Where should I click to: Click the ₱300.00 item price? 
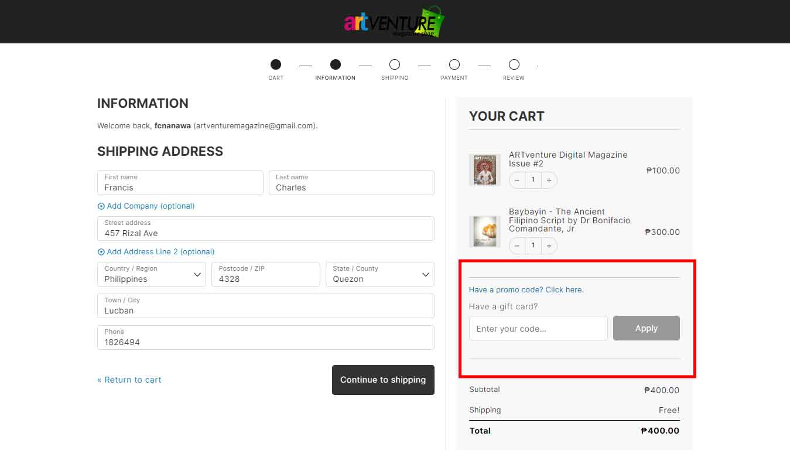point(662,232)
